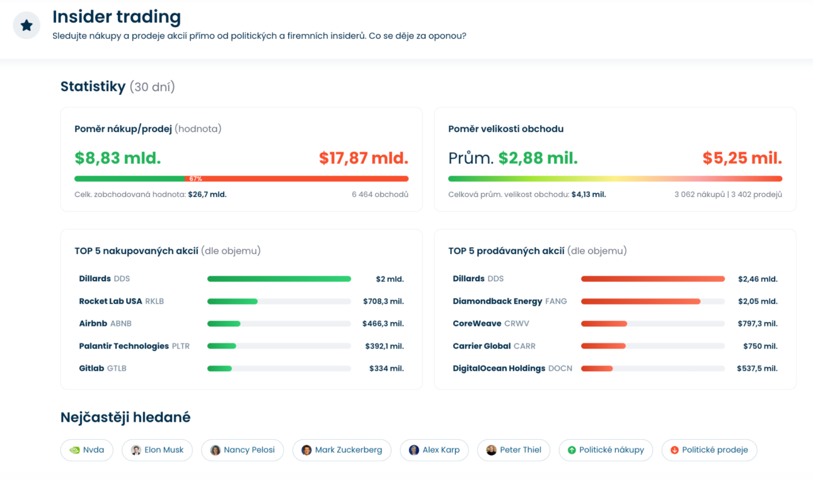Select the Nancy Pelosi chip
This screenshot has height=480, width=813.
click(243, 450)
